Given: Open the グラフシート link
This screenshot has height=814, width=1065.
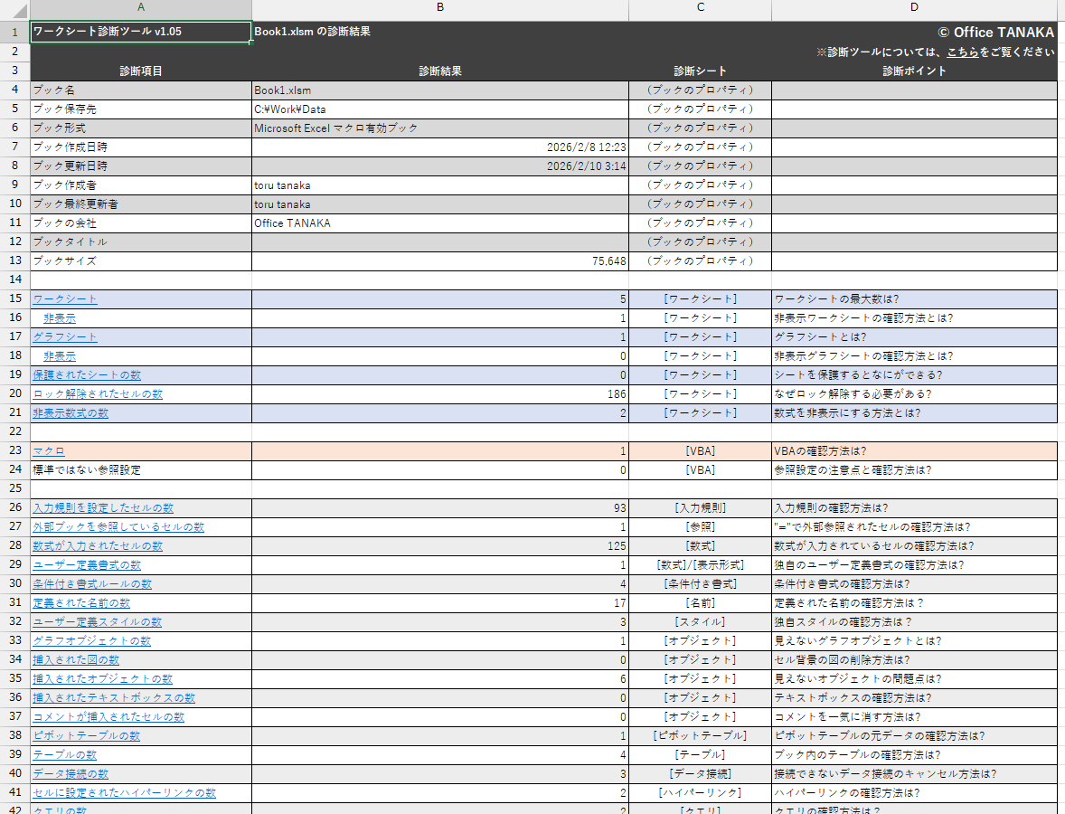Looking at the screenshot, I should pos(64,336).
